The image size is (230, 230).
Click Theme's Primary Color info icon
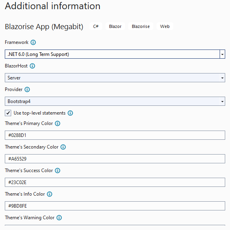click(x=57, y=123)
